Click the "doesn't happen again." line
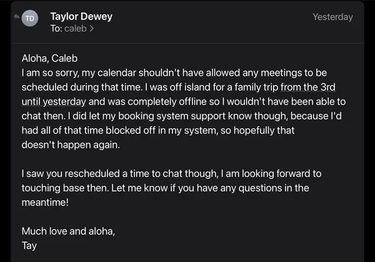Image resolution: width=375 pixels, height=262 pixels. pos(71,145)
